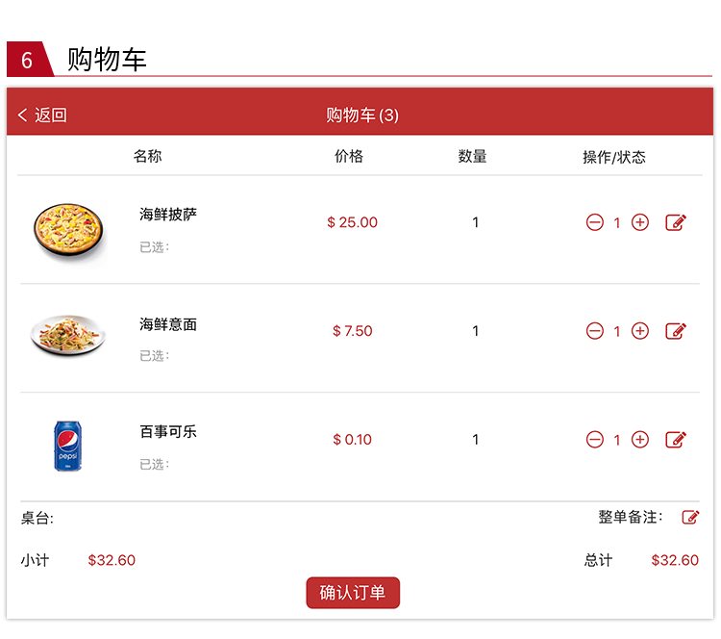Edit notes for 海鲜披萨 item
721x639 pixels.
pos(676,222)
